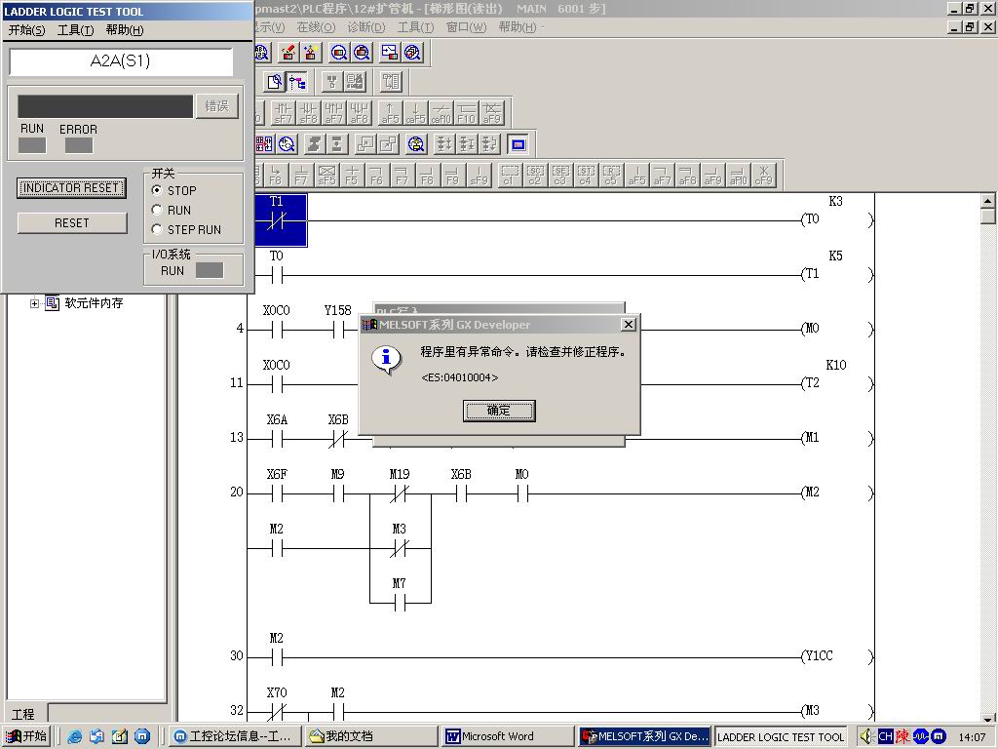
Task: Switch to the 工程 tab
Action: [23, 713]
